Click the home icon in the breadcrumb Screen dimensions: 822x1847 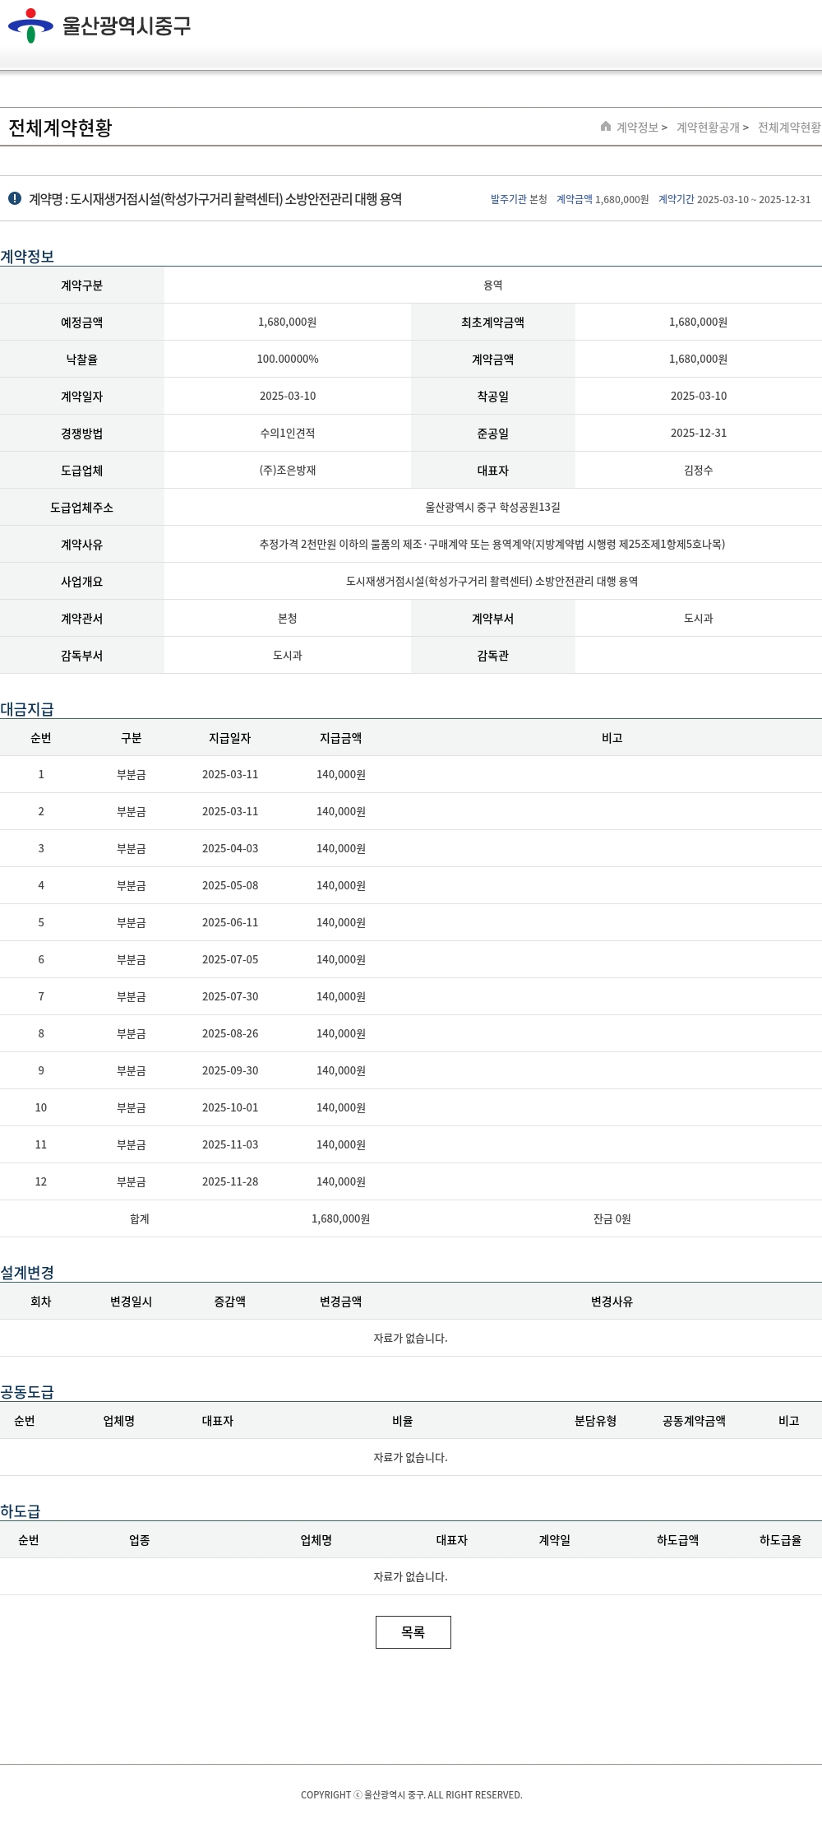606,127
